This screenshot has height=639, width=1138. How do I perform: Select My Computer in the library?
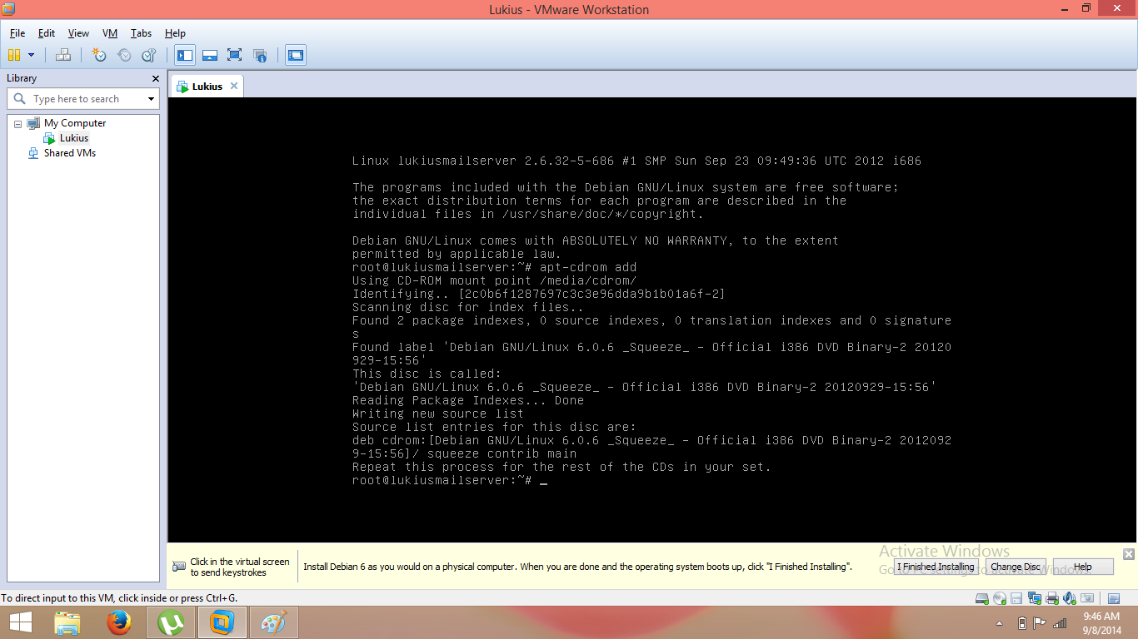[x=75, y=123]
